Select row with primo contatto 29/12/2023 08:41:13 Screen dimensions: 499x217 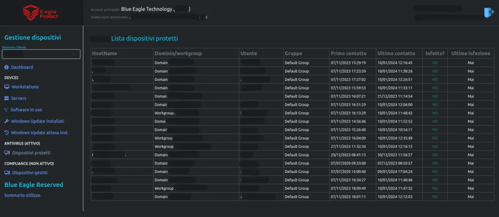click(292, 155)
